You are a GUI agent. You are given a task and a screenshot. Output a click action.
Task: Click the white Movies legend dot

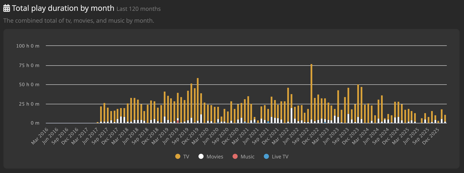pos(201,156)
